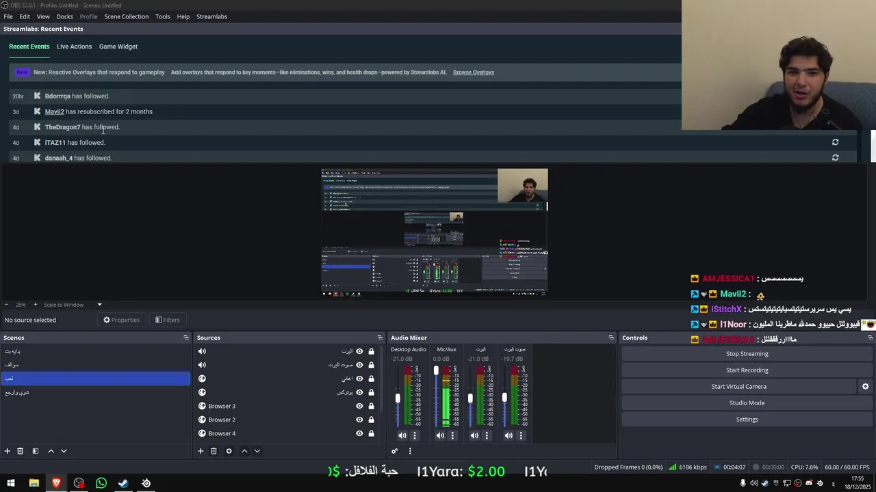Viewport: 876px width, 492px height.
Task: Zoom in preview with plus icon
Action: point(35,305)
